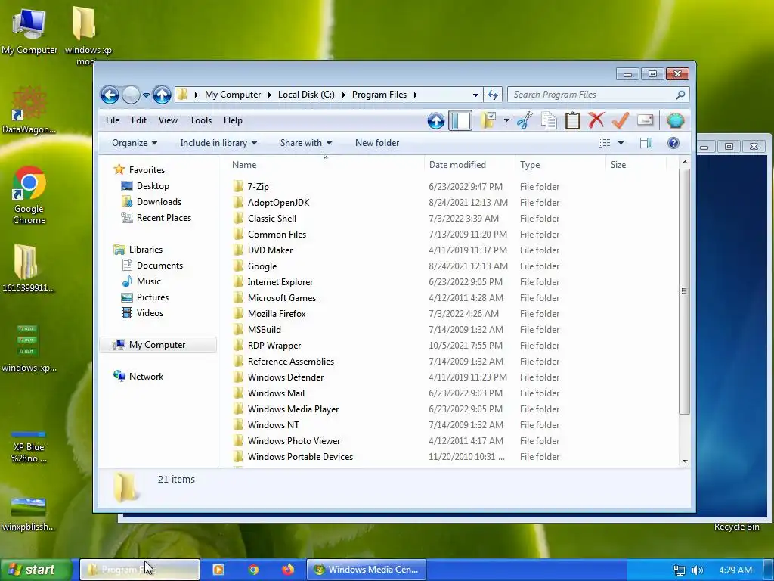774x581 pixels.
Task: Select Downloads in the navigation pane
Action: pos(159,201)
